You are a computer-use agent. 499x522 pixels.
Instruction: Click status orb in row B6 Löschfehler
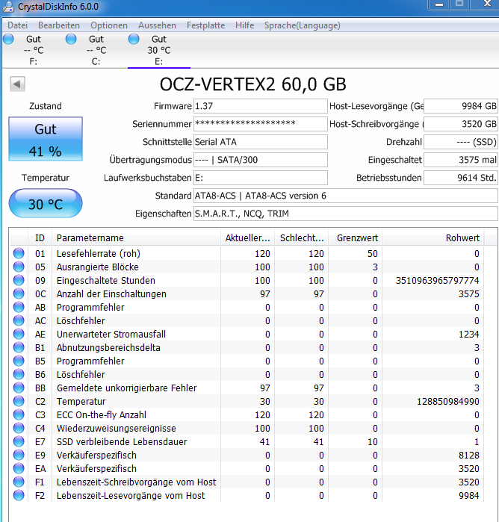[19, 374]
